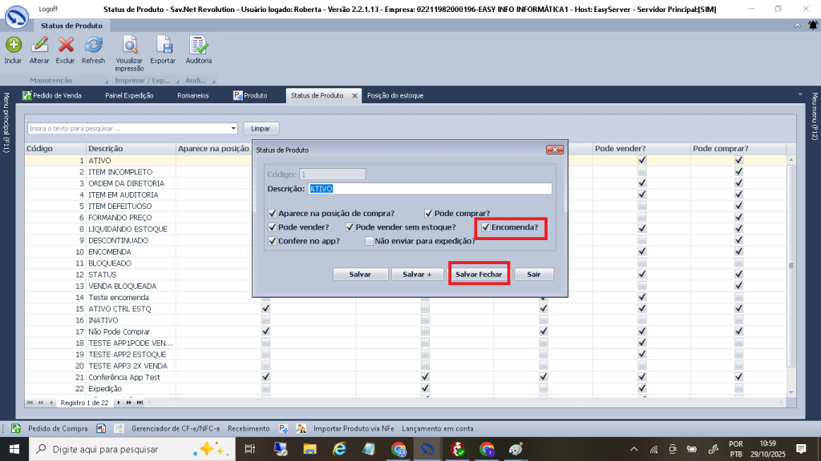
Task: Click the Excluir red X icon
Action: (66, 45)
